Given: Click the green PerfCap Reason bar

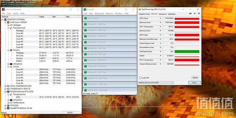Looking at the screenshot, I should (187, 52).
